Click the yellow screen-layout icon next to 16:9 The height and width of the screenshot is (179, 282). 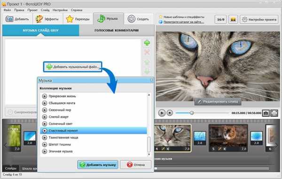click(233, 19)
